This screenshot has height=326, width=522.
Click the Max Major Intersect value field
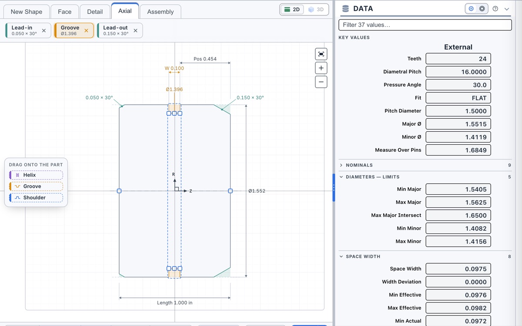coord(458,215)
